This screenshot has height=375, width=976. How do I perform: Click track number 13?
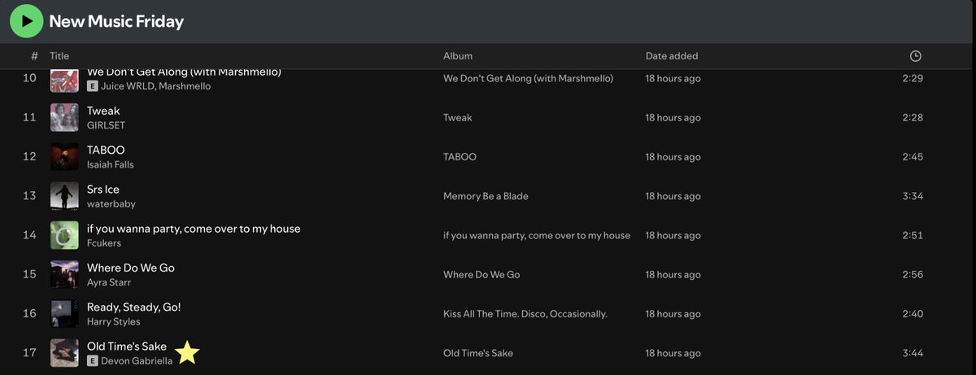tap(29, 196)
